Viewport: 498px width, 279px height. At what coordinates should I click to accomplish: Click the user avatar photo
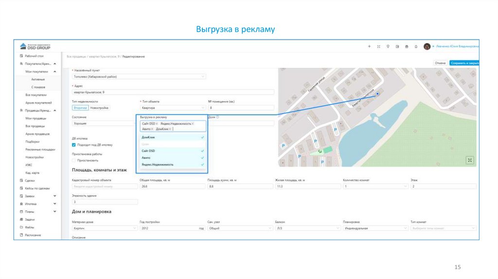point(427,46)
